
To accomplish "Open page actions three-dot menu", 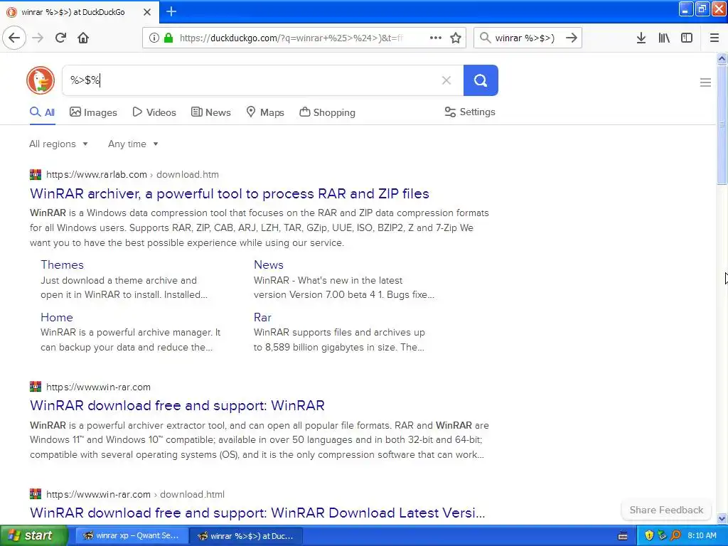I will point(436,38).
